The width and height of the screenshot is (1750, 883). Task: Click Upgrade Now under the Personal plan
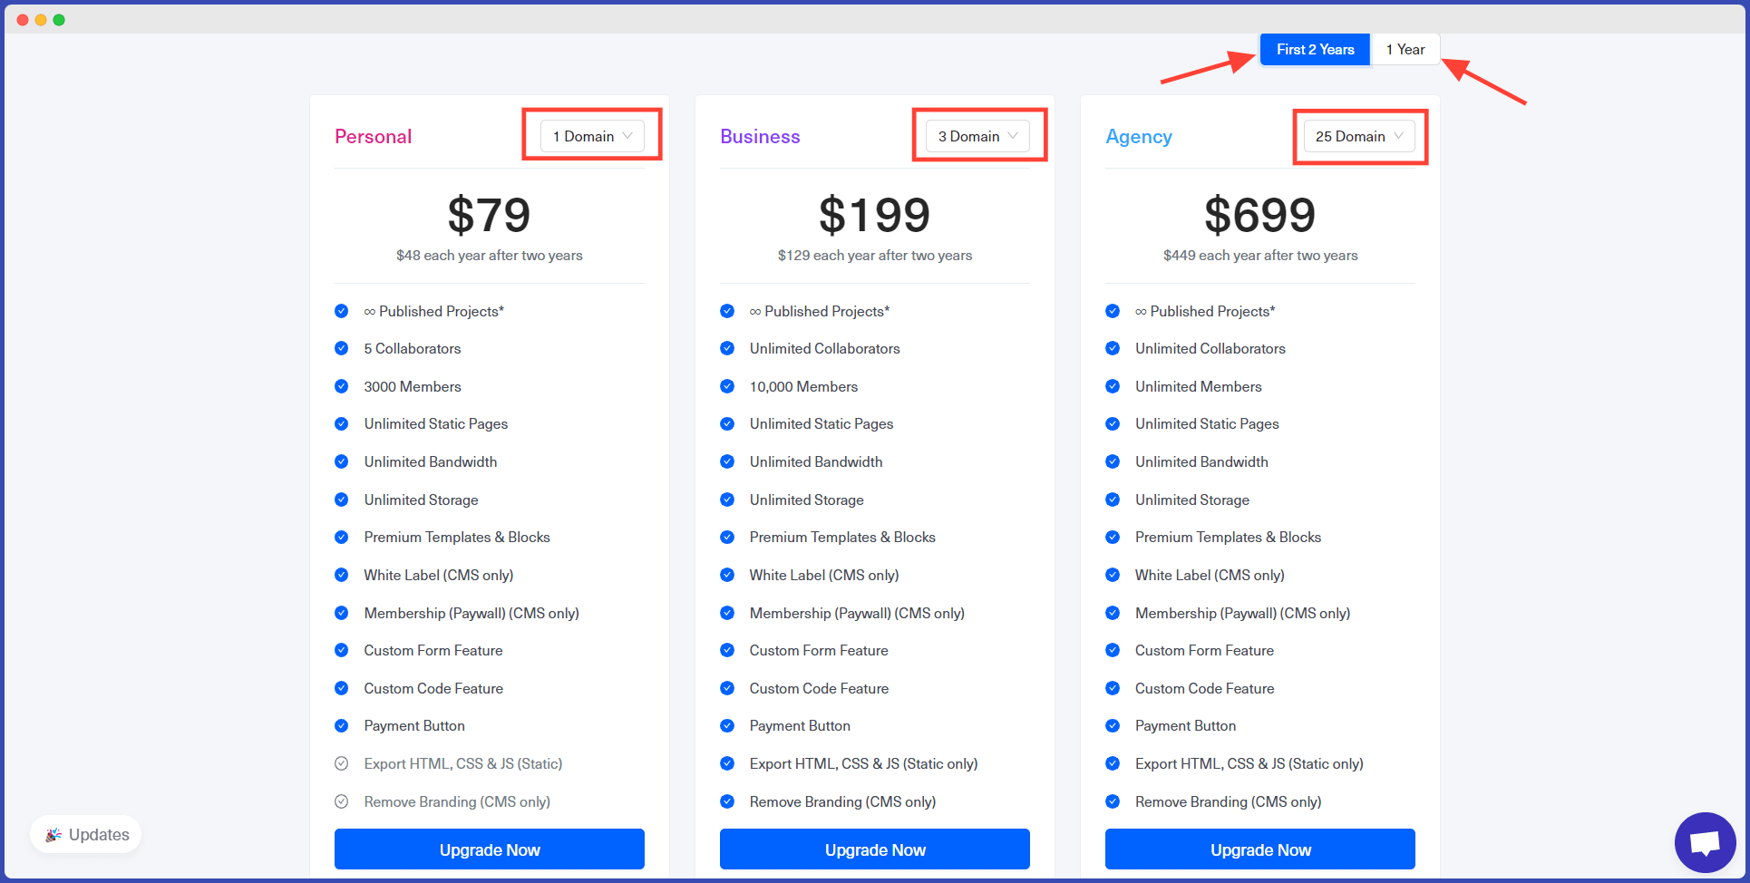[x=489, y=849]
